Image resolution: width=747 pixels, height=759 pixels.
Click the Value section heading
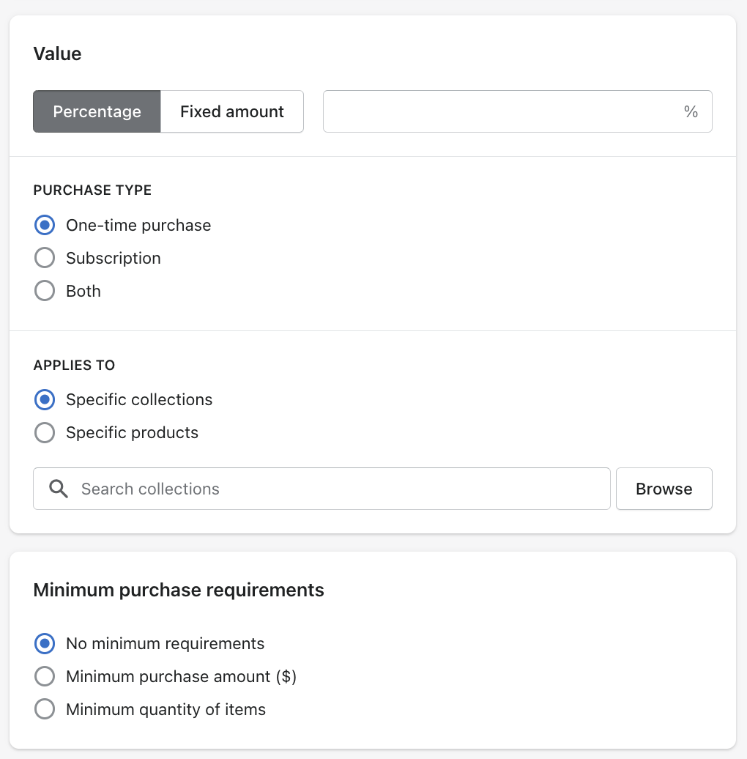point(57,54)
